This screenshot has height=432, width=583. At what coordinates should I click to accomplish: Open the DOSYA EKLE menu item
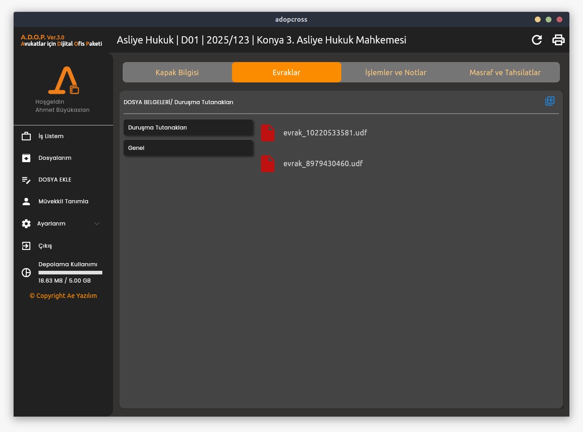(x=55, y=180)
